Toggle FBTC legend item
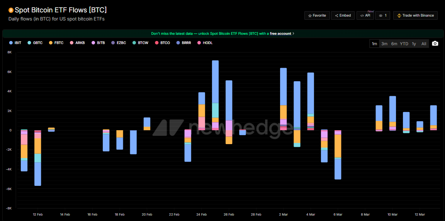This screenshot has height=221, width=445. [56, 43]
